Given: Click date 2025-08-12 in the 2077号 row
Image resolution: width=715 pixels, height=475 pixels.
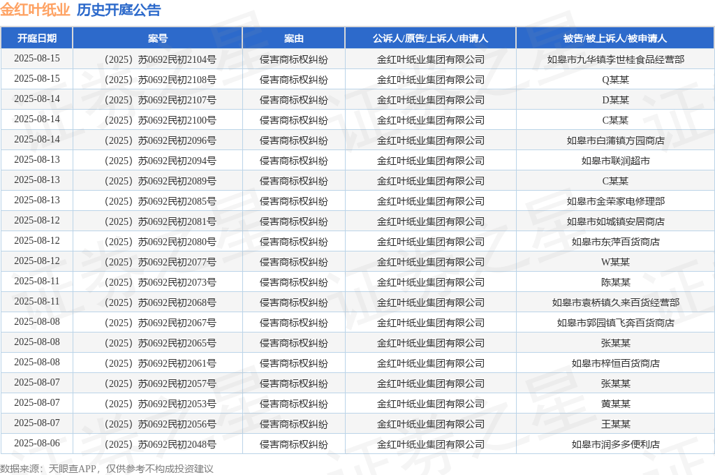Looking at the screenshot, I should click(37, 261).
